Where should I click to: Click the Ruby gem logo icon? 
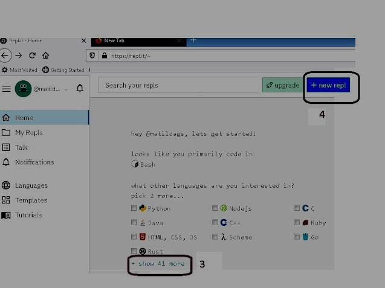(x=305, y=223)
